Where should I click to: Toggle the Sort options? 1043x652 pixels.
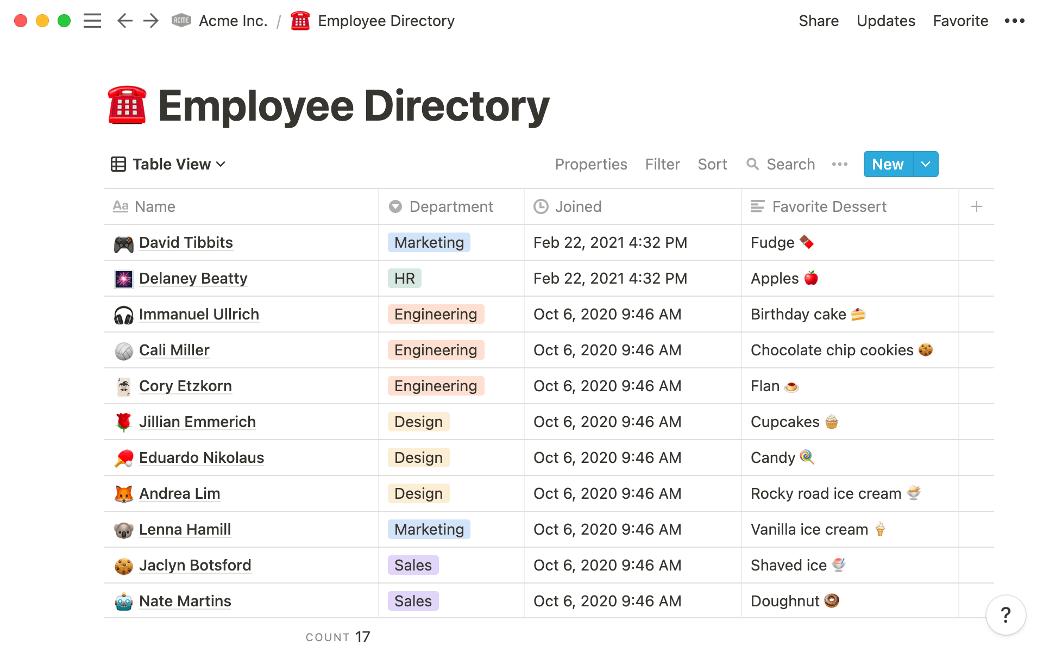click(x=712, y=164)
